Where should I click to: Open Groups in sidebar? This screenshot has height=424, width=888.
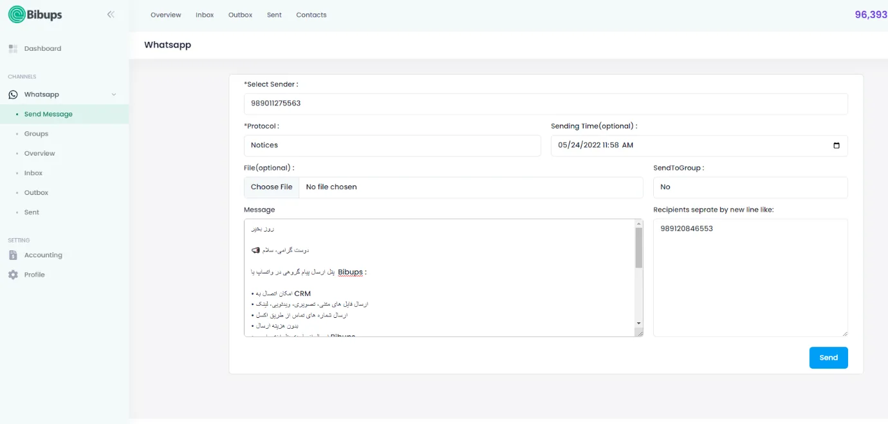pos(36,134)
